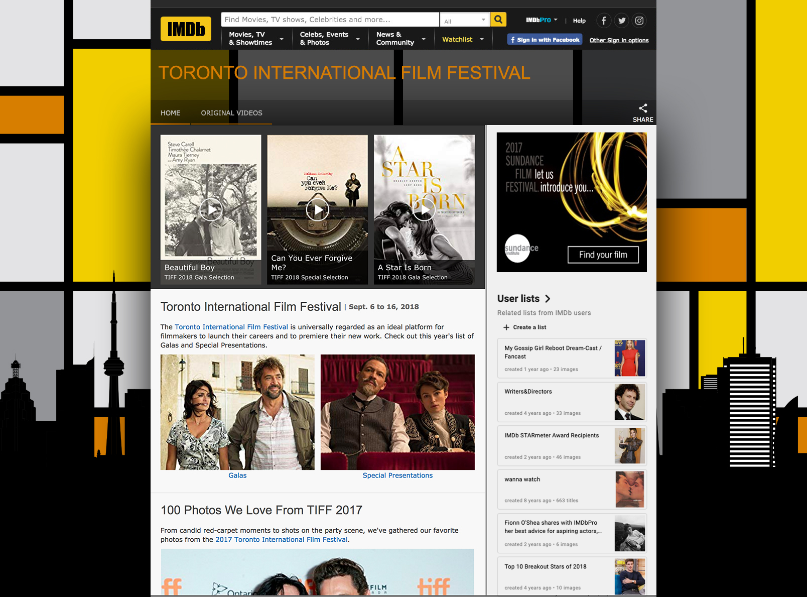Play Can You Ever Forgive Me trailer
This screenshot has width=807, height=597.
pyautogui.click(x=318, y=209)
